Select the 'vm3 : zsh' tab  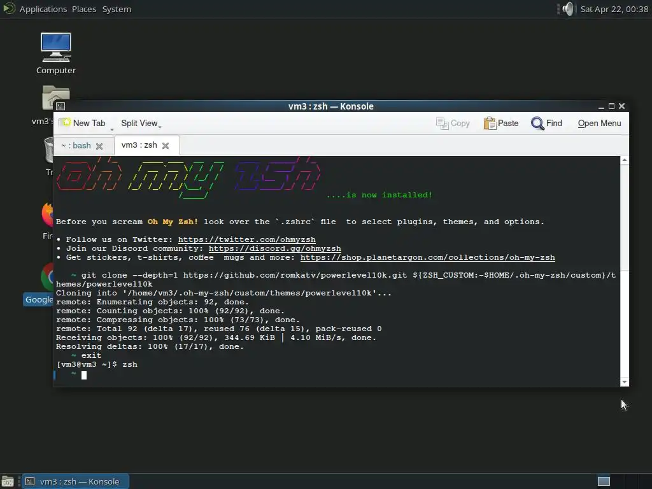(139, 145)
